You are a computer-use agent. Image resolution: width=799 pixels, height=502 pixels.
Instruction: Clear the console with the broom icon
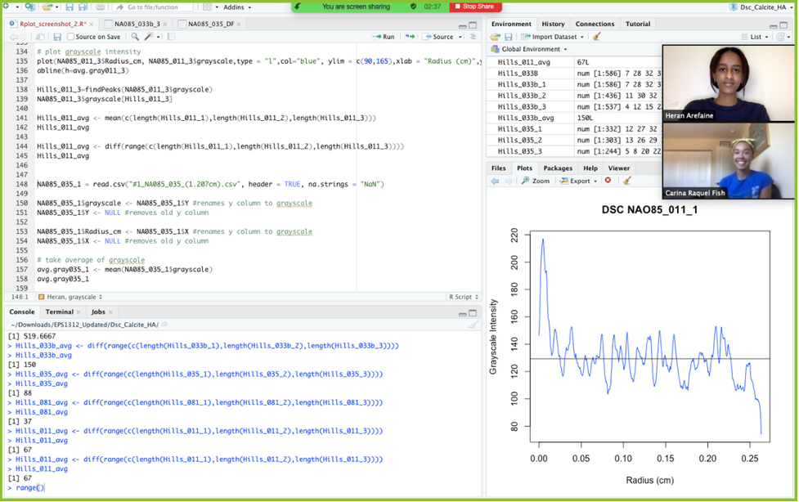pyautogui.click(x=473, y=325)
